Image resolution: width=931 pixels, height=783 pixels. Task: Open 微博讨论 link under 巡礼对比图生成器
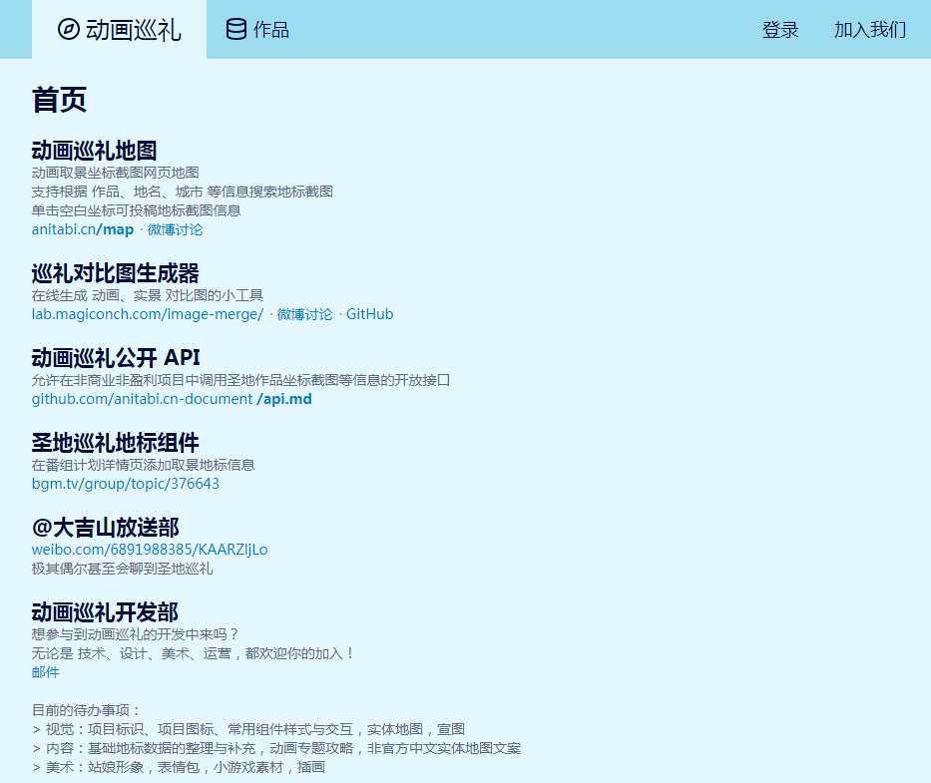(304, 314)
